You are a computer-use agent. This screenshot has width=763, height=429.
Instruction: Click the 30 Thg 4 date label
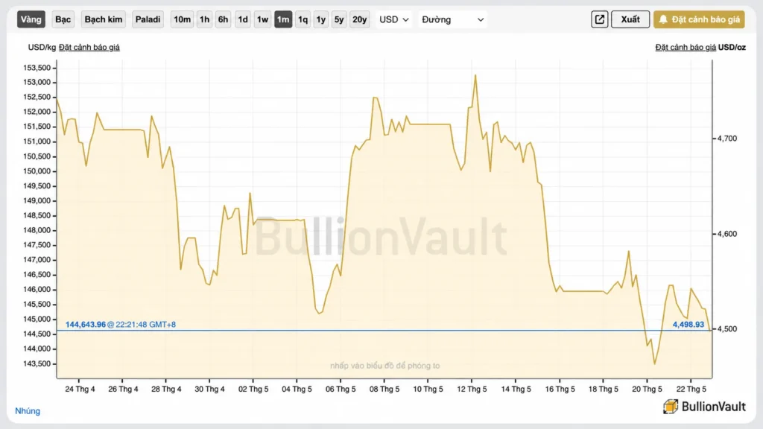pos(209,389)
